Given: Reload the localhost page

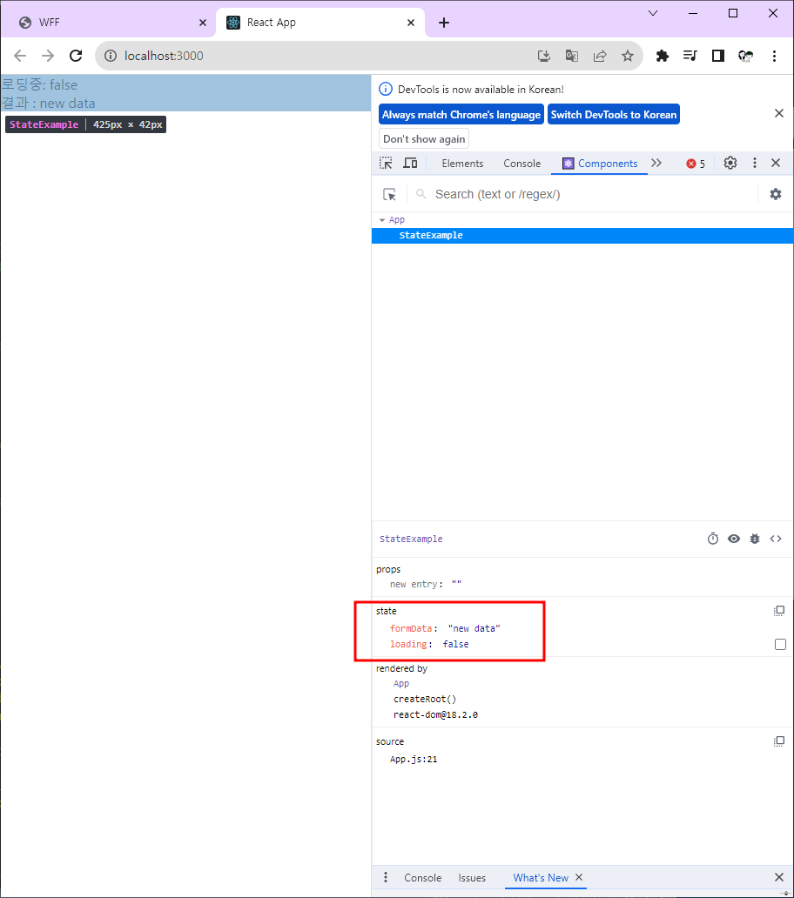Looking at the screenshot, I should click(76, 56).
